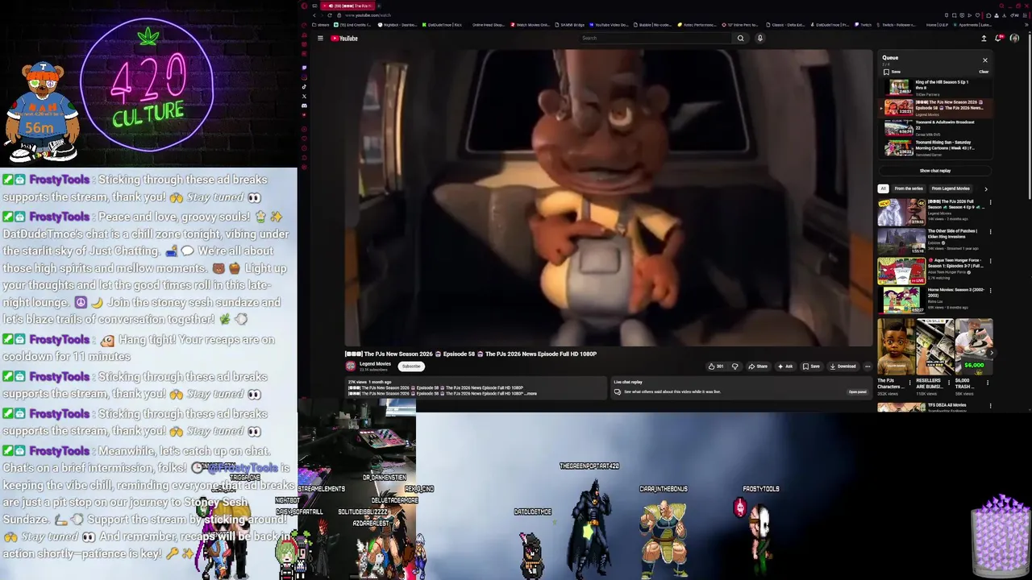Select From Legend Movies chip
Image resolution: width=1032 pixels, height=580 pixels.
[951, 188]
